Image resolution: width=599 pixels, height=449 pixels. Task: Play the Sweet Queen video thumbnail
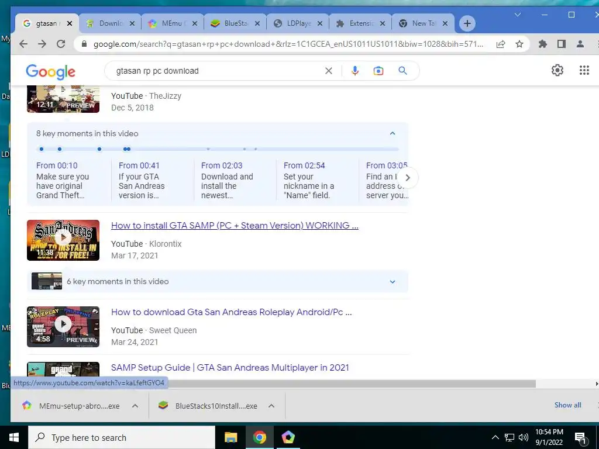[63, 326]
